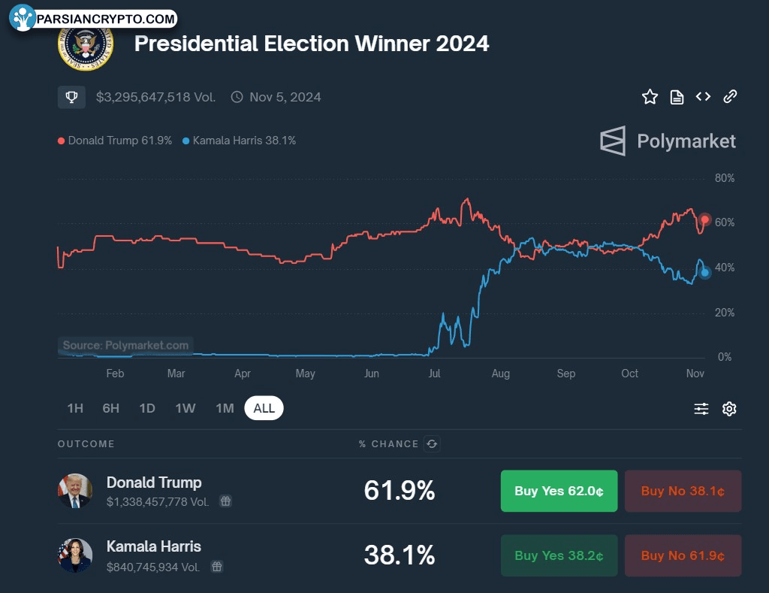The image size is (769, 593).
Task: Buy No on Harris at 61.9¢
Action: point(683,556)
